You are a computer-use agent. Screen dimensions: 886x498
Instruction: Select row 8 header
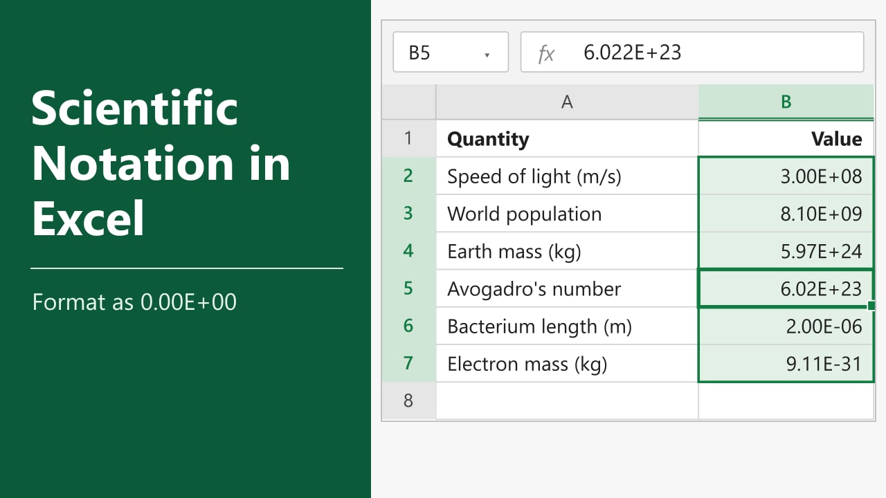pyautogui.click(x=409, y=400)
